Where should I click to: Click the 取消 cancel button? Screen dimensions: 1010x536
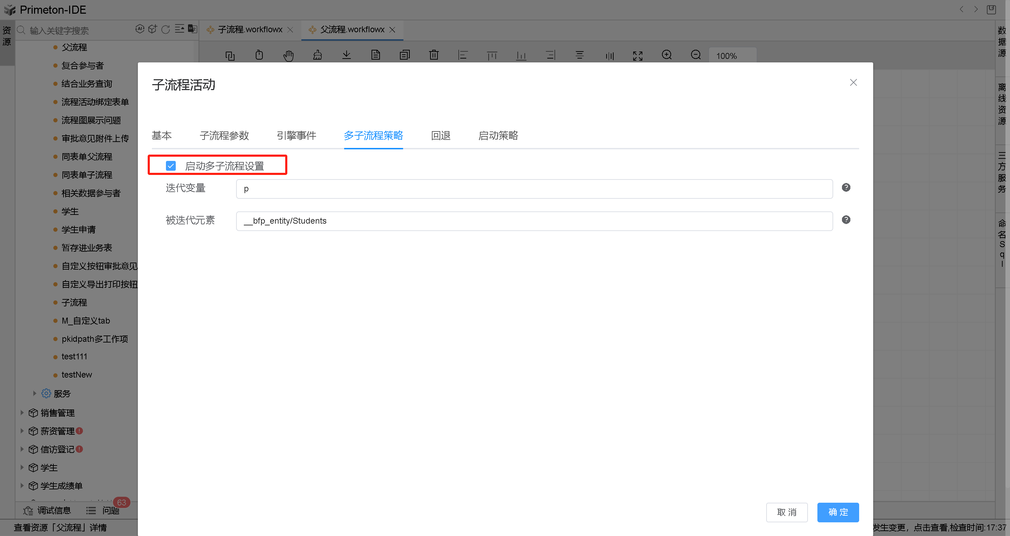coord(787,512)
